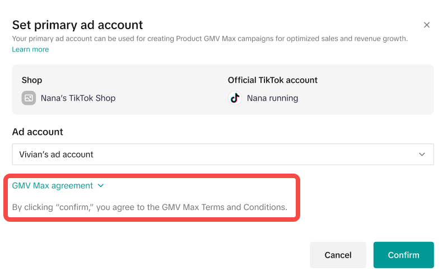This screenshot has width=447, height=280.
Task: Close the Set primary ad account dialog
Action: tap(426, 25)
